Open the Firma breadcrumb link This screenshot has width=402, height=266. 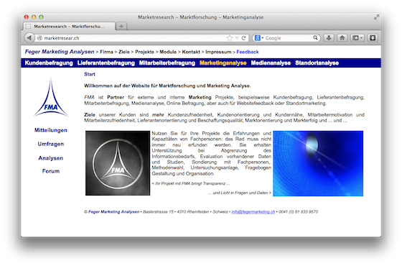coord(106,52)
